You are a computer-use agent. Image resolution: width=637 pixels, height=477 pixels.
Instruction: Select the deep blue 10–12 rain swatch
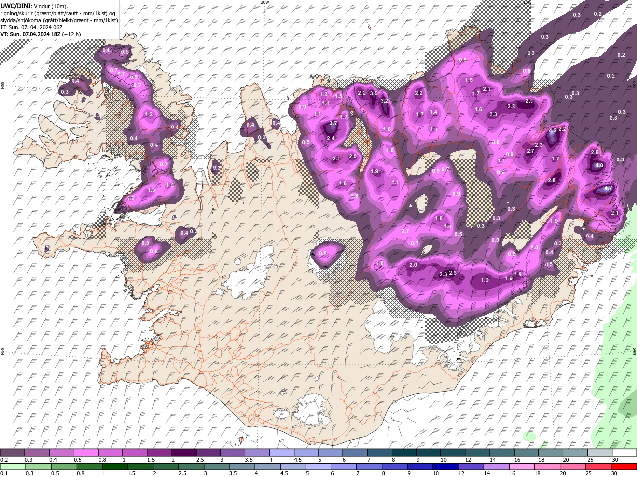[446, 466]
